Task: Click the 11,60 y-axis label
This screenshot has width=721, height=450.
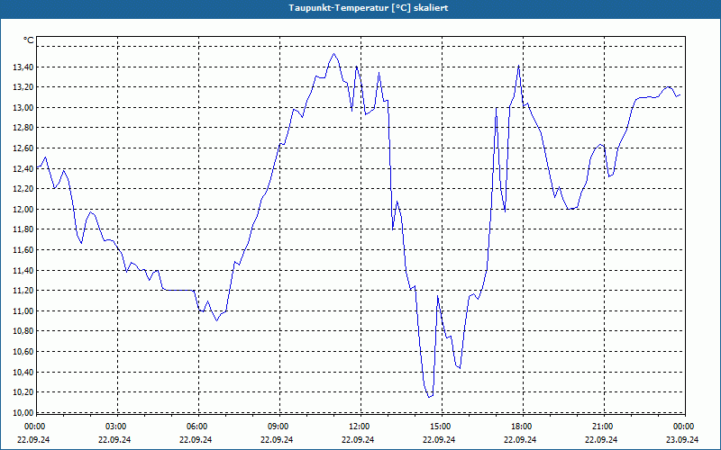Action: pos(23,250)
